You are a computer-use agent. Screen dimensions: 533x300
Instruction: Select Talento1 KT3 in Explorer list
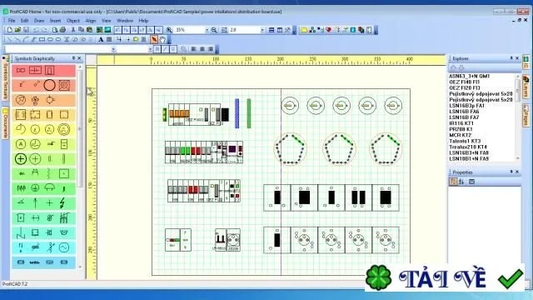point(465,141)
